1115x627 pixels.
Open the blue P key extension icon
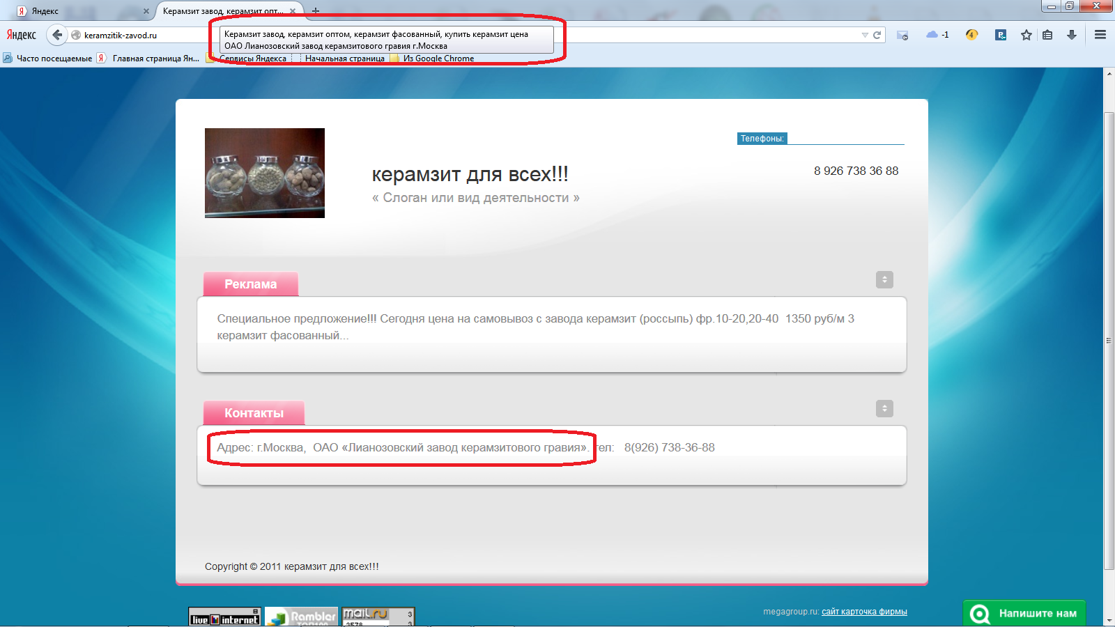[1001, 34]
